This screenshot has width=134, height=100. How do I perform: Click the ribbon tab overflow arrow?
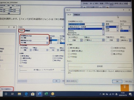129,3
